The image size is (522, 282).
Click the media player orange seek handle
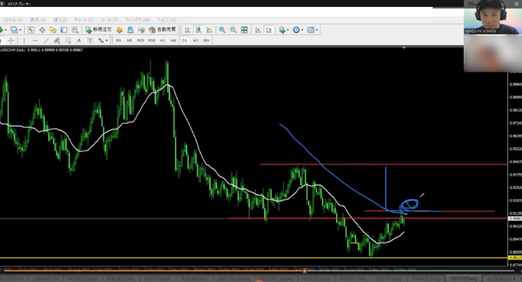pos(305,271)
